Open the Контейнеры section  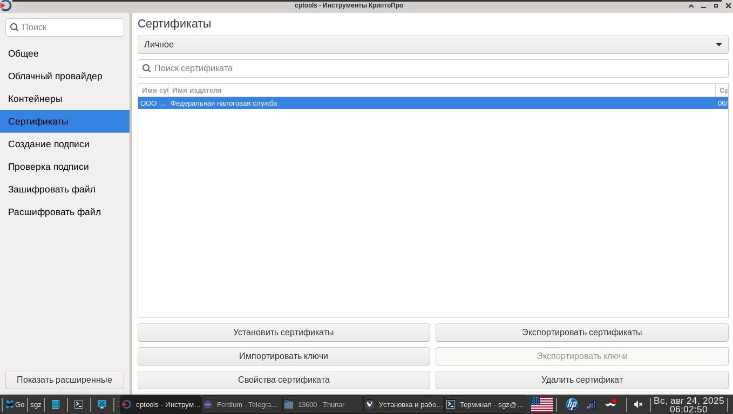pyautogui.click(x=65, y=99)
